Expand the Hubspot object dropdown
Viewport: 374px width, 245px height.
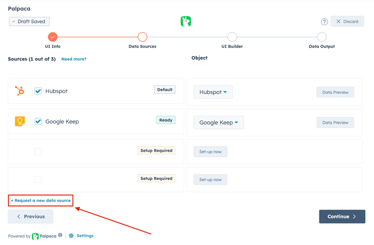(x=213, y=92)
